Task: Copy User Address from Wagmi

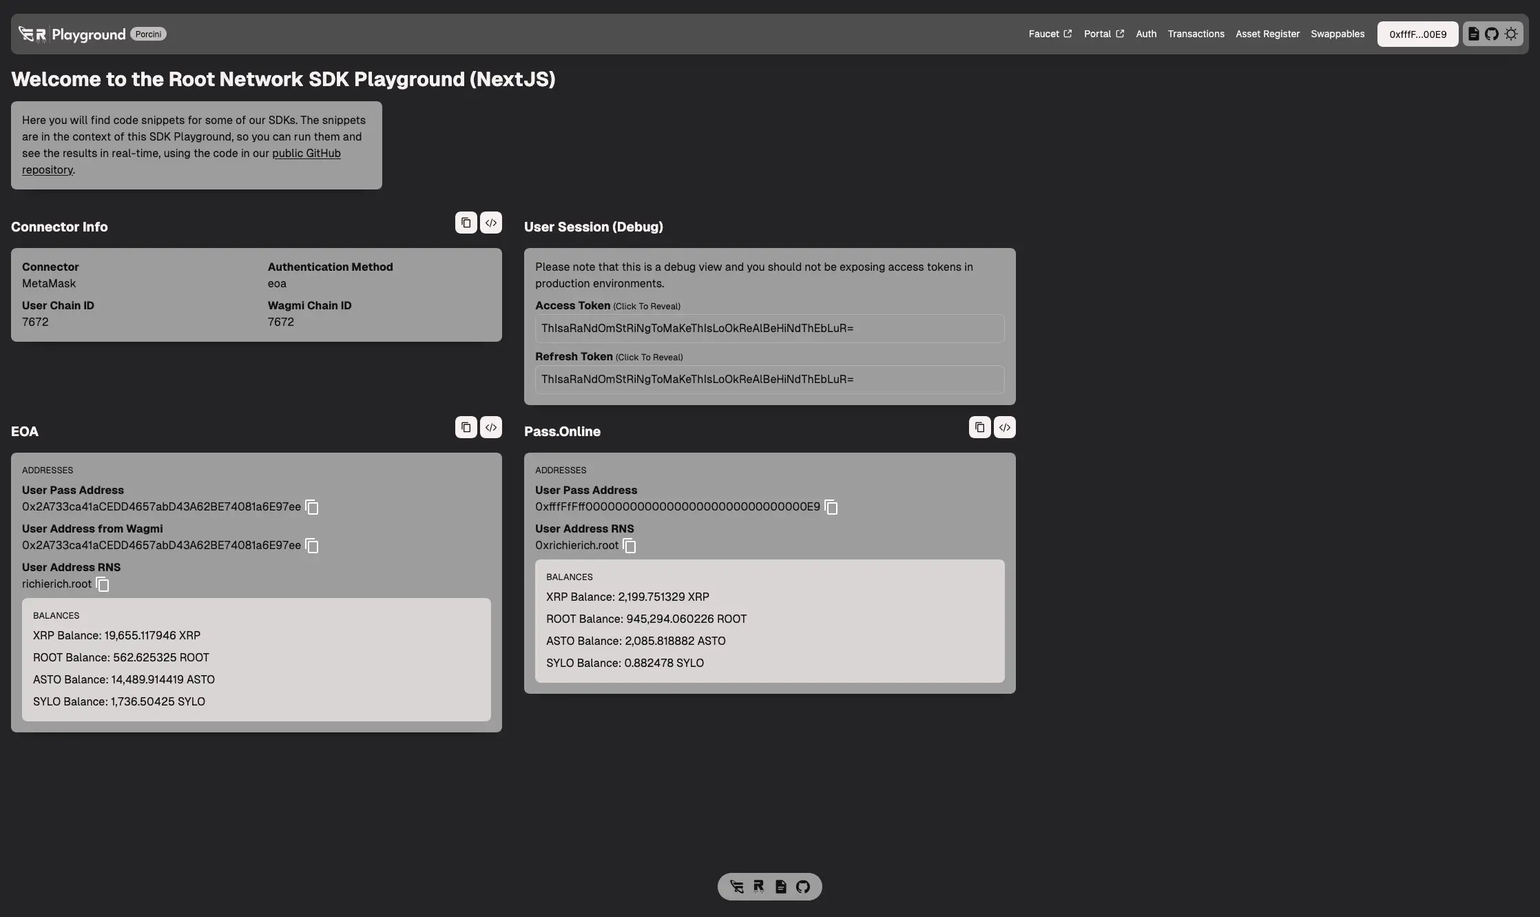Action: pos(312,546)
